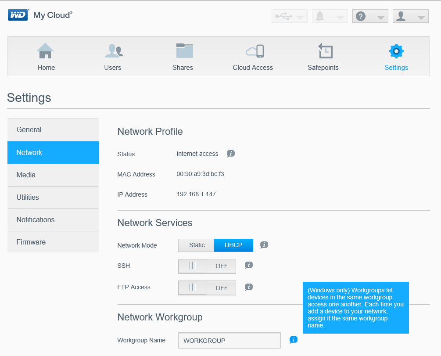The width and height of the screenshot is (441, 356).
Task: Click the Safepoints navigation label
Action: 323,68
